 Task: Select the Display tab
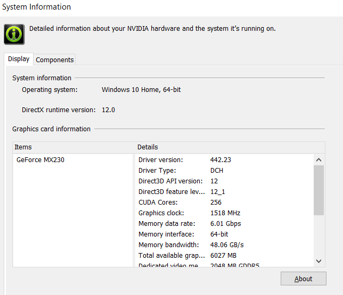tap(19, 60)
